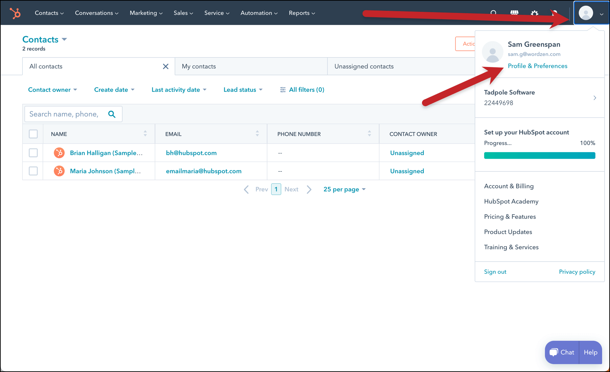Sort by the NAME column arrows
Viewport: 610px width, 372px height.
[x=145, y=134]
